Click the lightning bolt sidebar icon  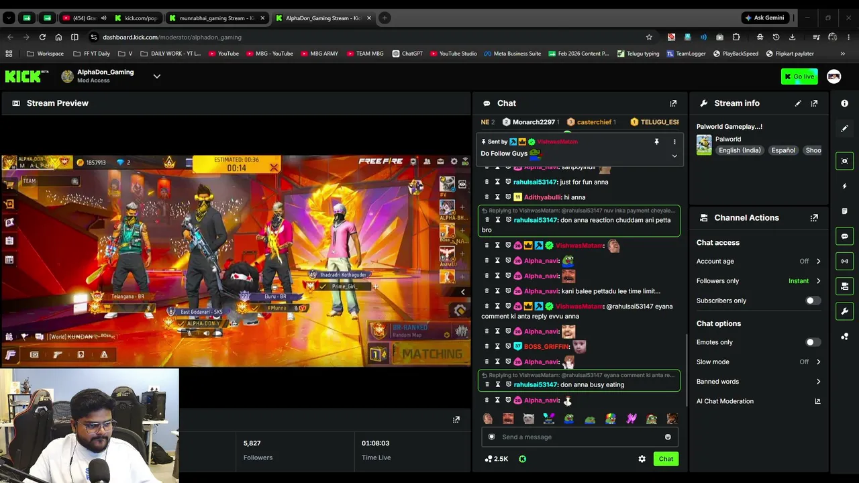(844, 186)
